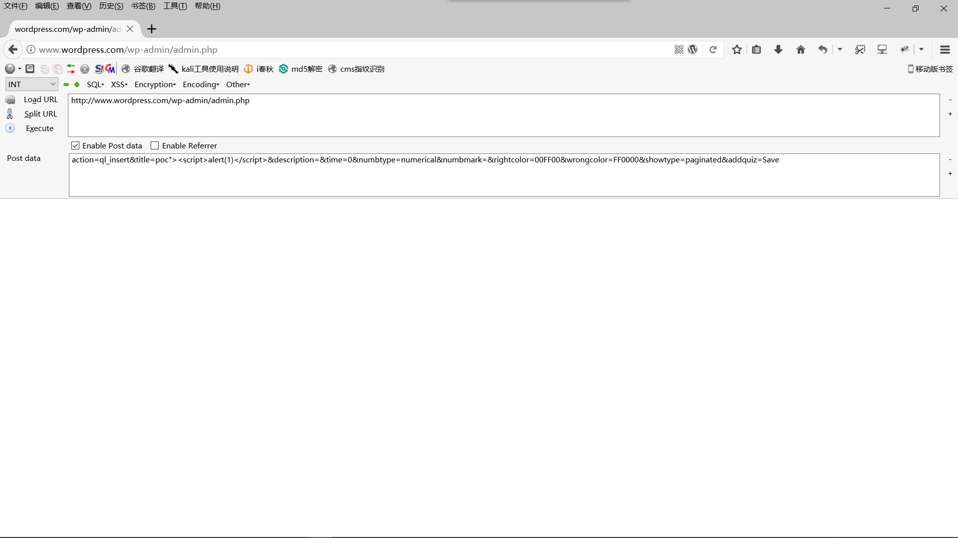
Task: Click the Split URL button
Action: tap(40, 114)
